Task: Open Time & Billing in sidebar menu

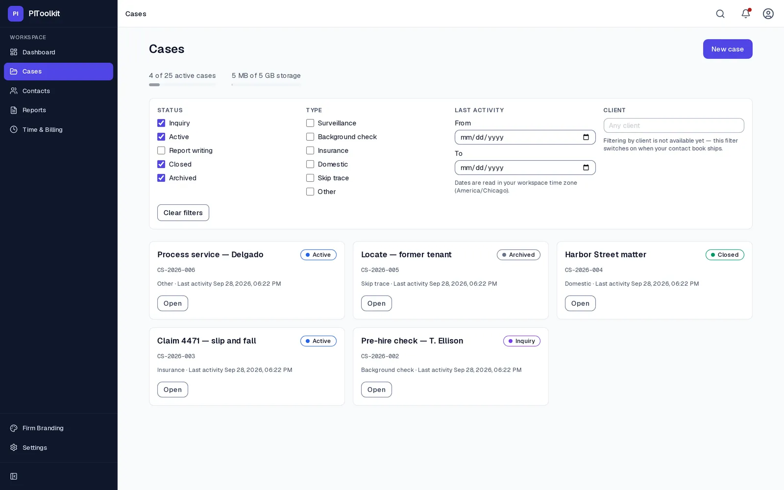Action: coord(58,129)
